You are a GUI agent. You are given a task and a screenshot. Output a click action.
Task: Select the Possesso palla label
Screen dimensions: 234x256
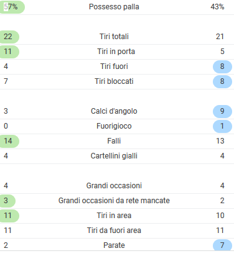[x=114, y=7]
